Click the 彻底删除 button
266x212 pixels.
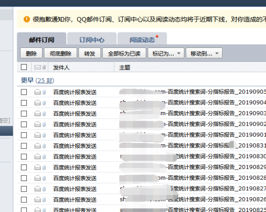(x=60, y=53)
